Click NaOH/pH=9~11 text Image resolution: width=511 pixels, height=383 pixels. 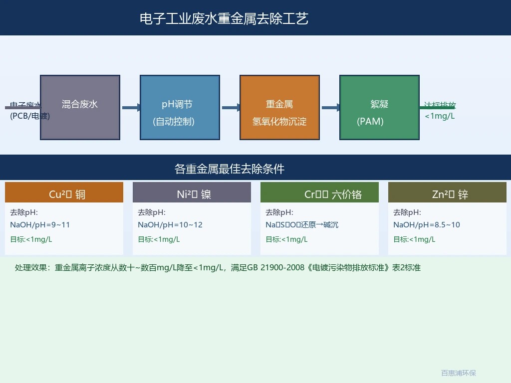click(40, 225)
